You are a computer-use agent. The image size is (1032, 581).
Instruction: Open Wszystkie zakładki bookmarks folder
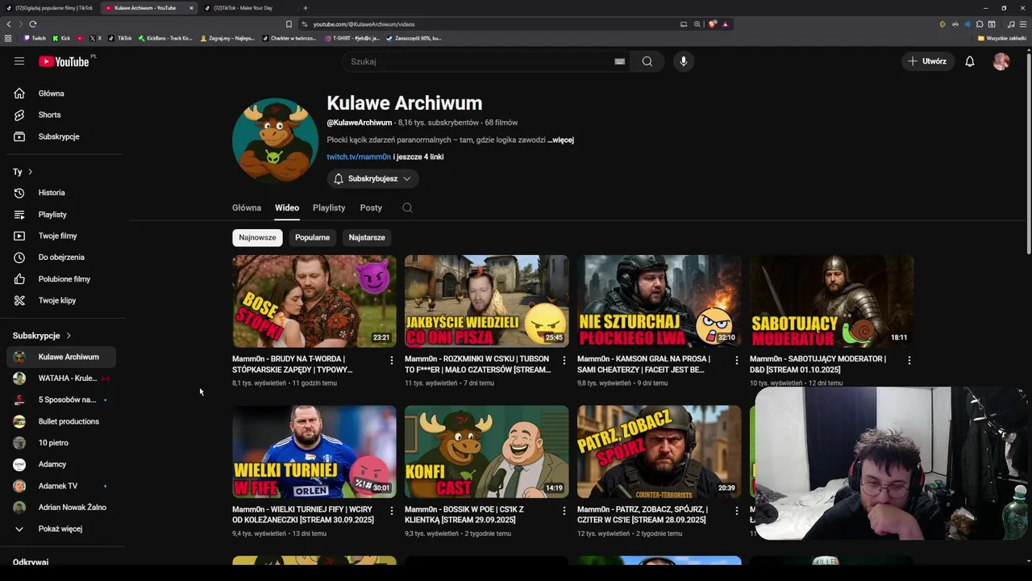click(x=1002, y=38)
